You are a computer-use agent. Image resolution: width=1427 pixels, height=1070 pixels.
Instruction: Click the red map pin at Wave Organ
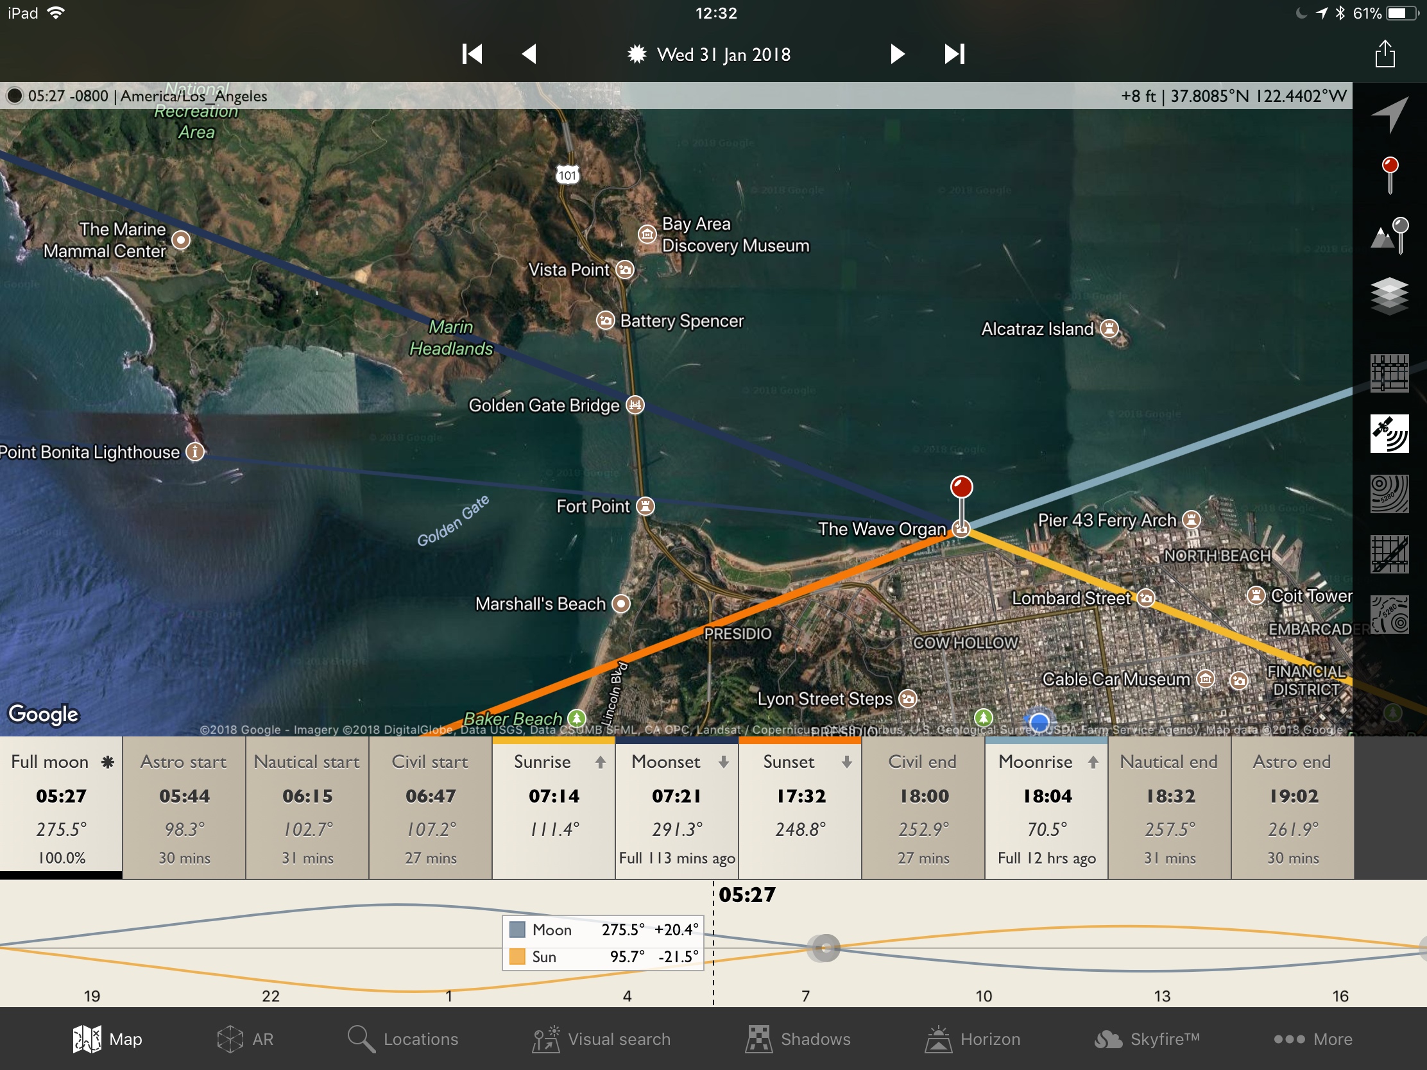pyautogui.click(x=961, y=488)
